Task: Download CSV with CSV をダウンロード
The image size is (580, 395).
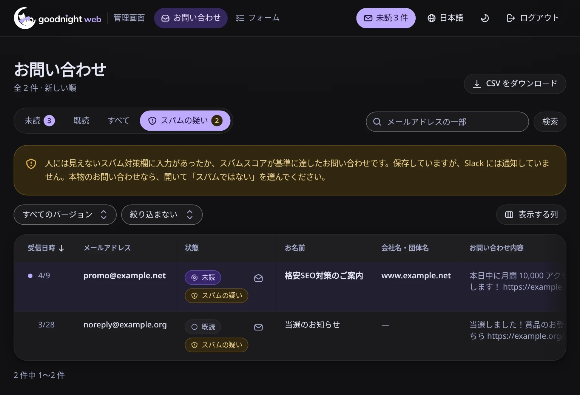Action: [515, 83]
